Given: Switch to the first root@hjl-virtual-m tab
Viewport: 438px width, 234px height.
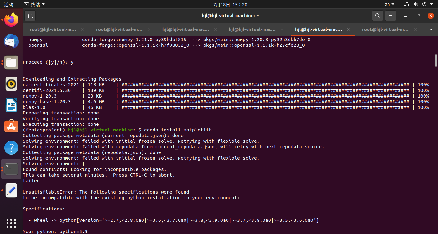Looking at the screenshot, I should click(x=53, y=29).
